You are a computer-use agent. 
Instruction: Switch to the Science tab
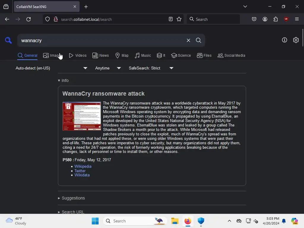pos(181,56)
